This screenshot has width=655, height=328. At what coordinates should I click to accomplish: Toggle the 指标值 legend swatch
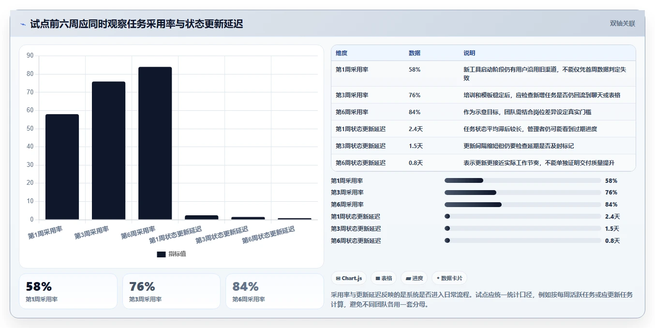coord(161,254)
